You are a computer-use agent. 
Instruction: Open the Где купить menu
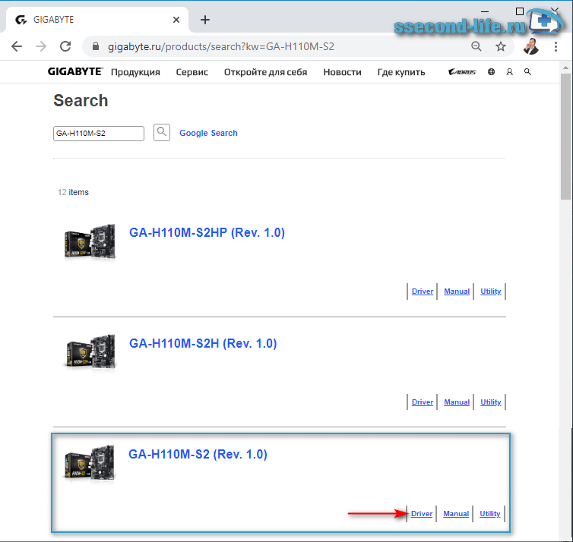tap(401, 72)
